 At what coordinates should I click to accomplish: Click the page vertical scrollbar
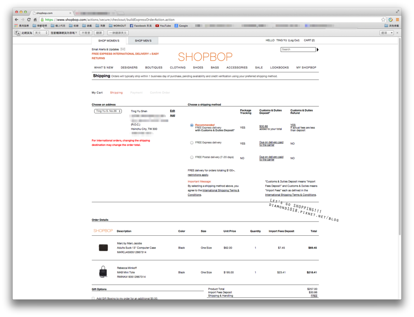(400, 137)
